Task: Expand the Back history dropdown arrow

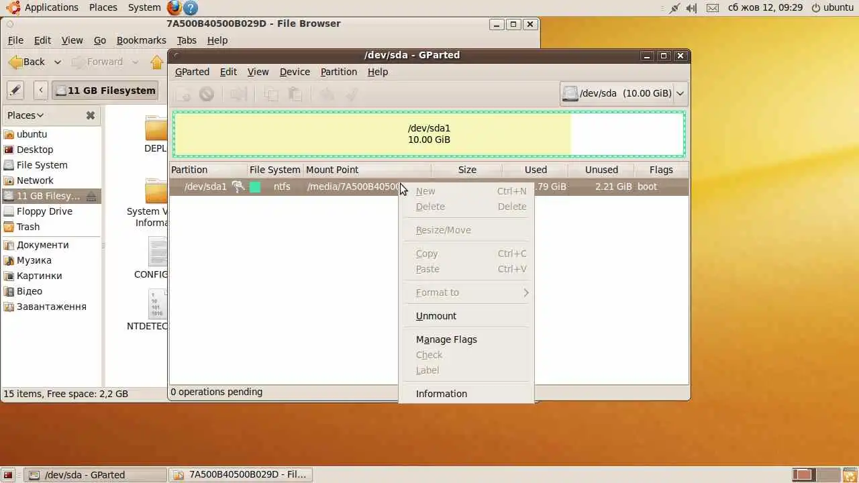Action: pos(58,62)
